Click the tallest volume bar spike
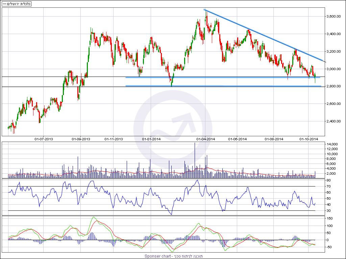The image size is (346, 259). click(195, 159)
